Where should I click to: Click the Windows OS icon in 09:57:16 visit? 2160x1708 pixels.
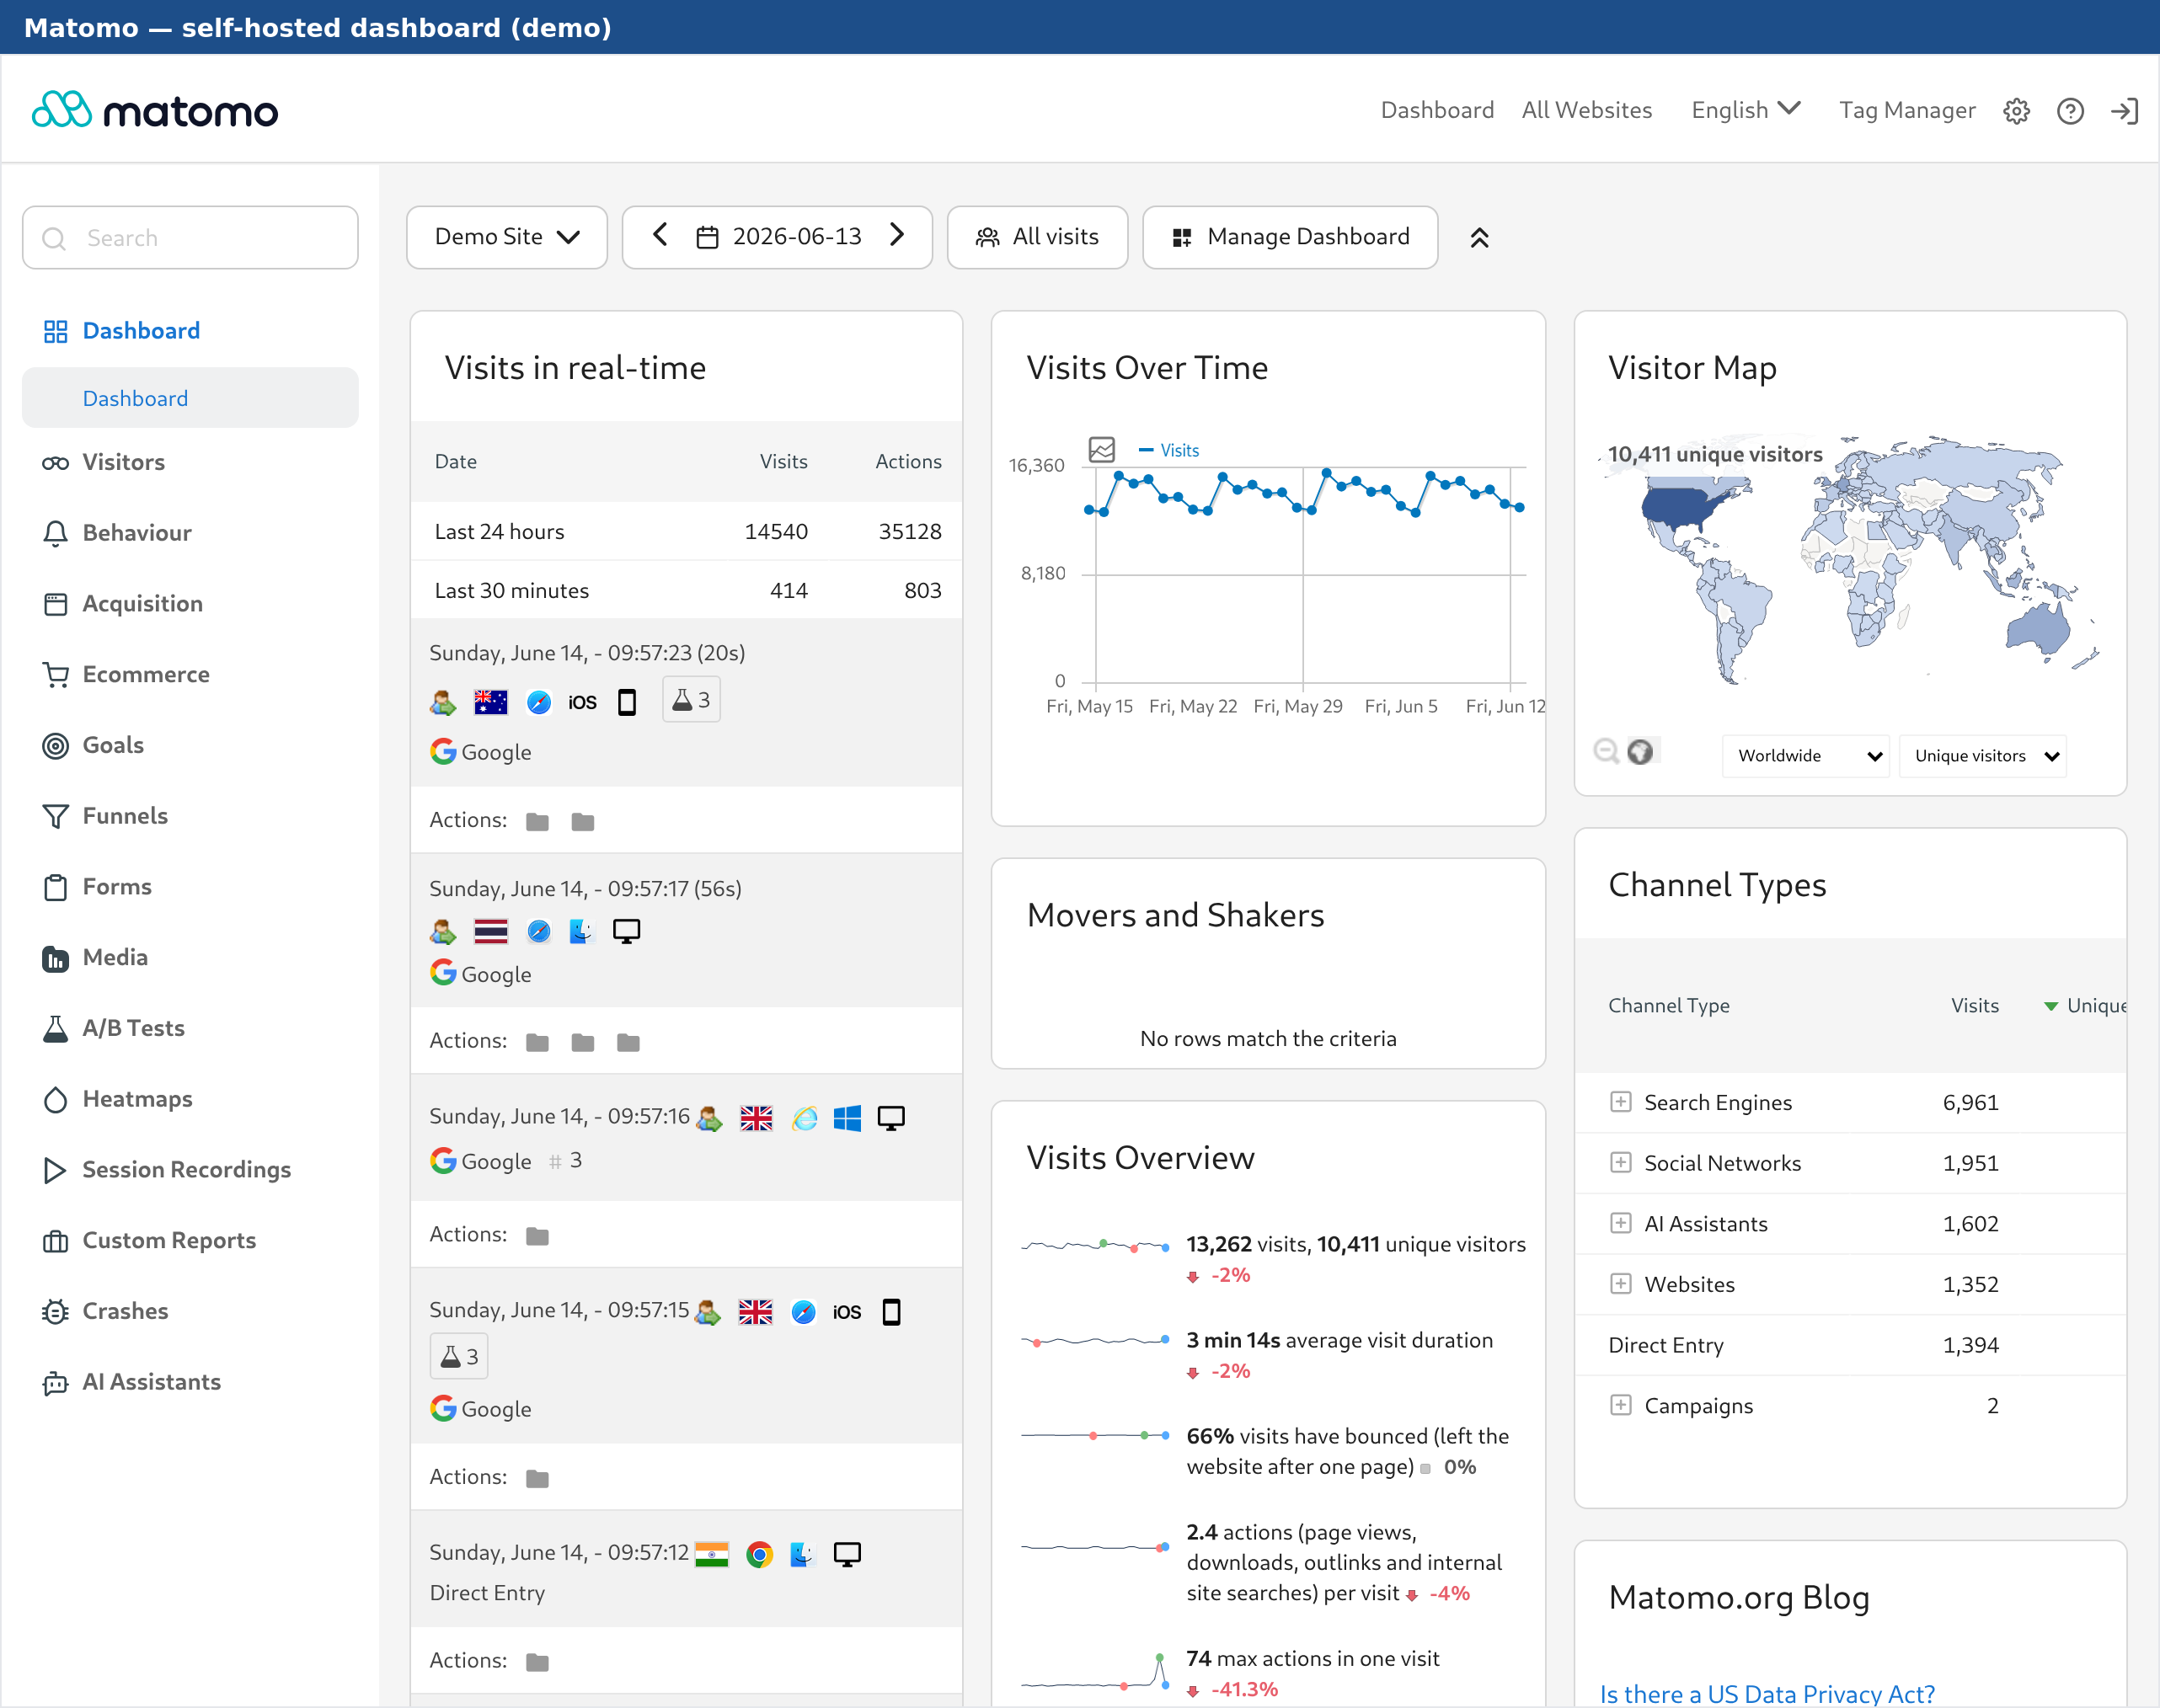847,1118
